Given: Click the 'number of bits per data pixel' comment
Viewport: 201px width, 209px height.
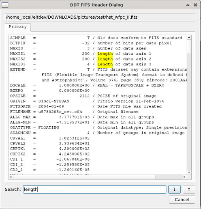Looking at the screenshot, I should pos(135,43).
